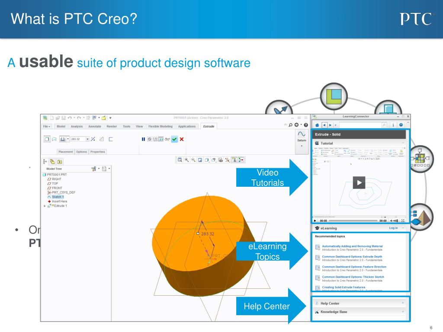Image resolution: width=443 pixels, height=332 pixels.
Task: Open Common Dashboard Options: Extrude Depth topic
Action: 352,257
